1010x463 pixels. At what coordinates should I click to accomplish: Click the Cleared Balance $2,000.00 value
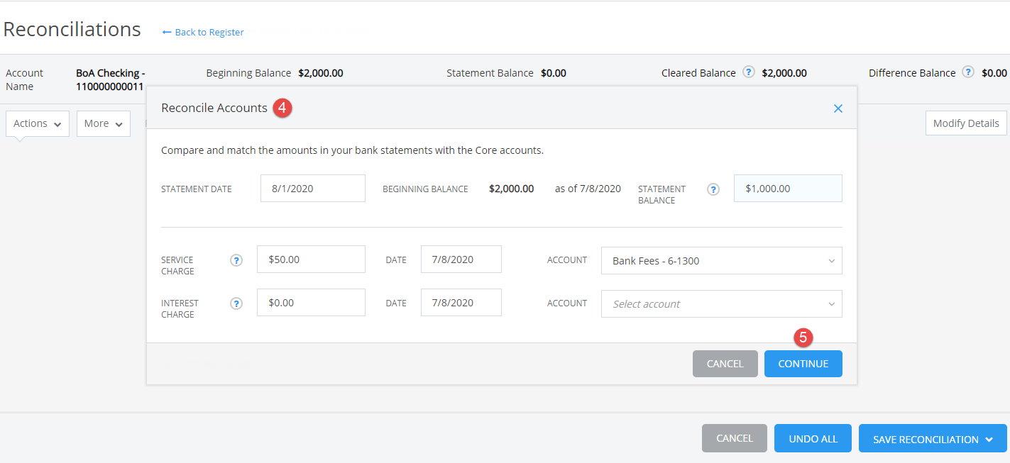coord(784,73)
